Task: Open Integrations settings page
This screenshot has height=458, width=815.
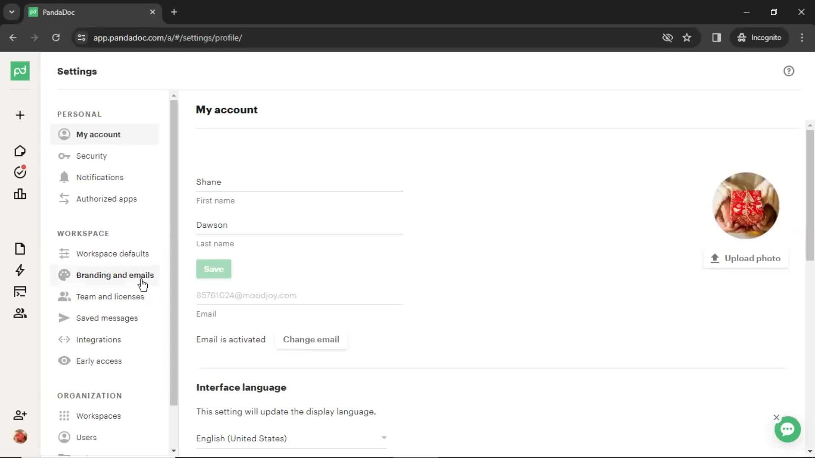Action: coord(98,339)
